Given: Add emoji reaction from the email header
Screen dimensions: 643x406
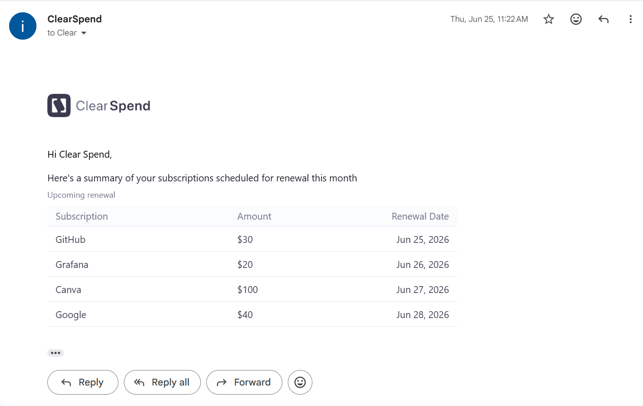Looking at the screenshot, I should tap(576, 19).
